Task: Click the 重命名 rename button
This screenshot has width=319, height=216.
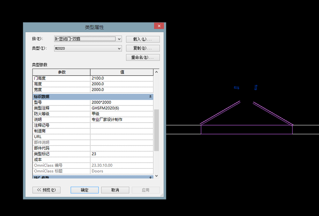Action: click(143, 58)
